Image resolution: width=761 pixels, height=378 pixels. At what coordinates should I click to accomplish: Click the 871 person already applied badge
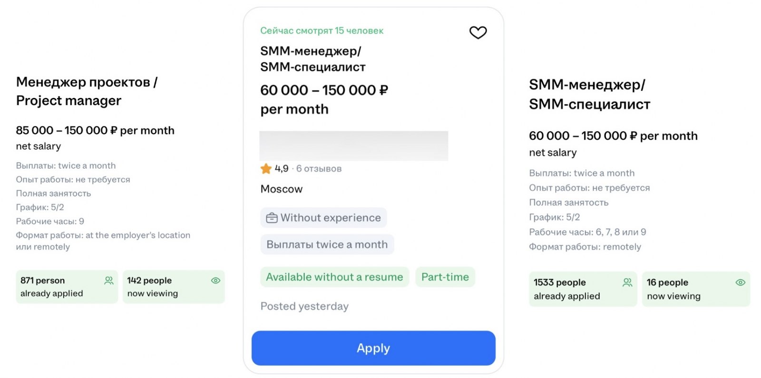[x=67, y=287]
